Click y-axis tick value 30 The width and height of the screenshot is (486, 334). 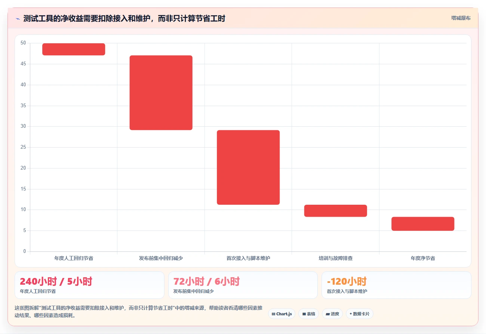(23, 126)
